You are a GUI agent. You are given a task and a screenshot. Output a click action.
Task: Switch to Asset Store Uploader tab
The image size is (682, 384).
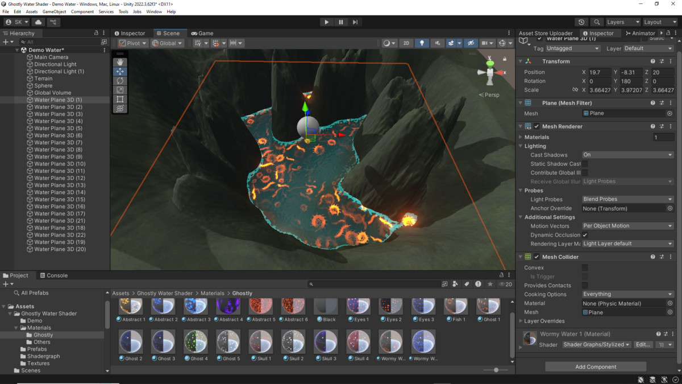(546, 33)
